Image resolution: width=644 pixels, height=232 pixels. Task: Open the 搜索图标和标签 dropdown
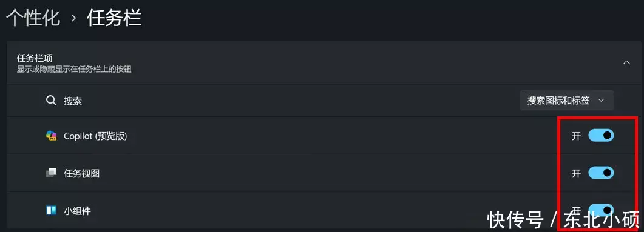pos(566,101)
